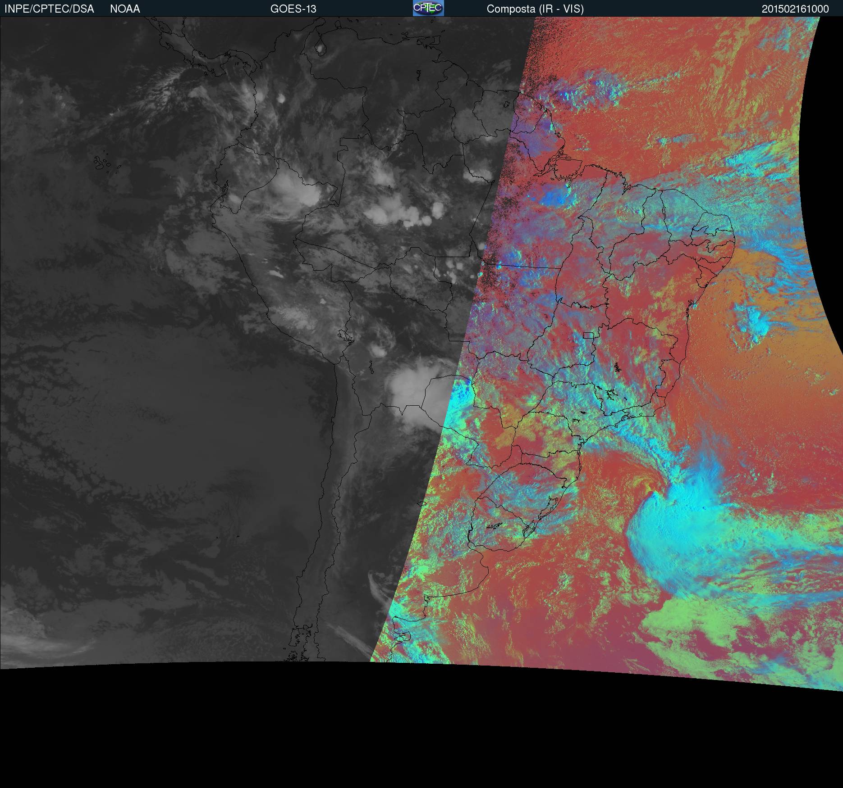Click the INPE/CPTEC/DSA header text
843x788 pixels.
point(49,9)
